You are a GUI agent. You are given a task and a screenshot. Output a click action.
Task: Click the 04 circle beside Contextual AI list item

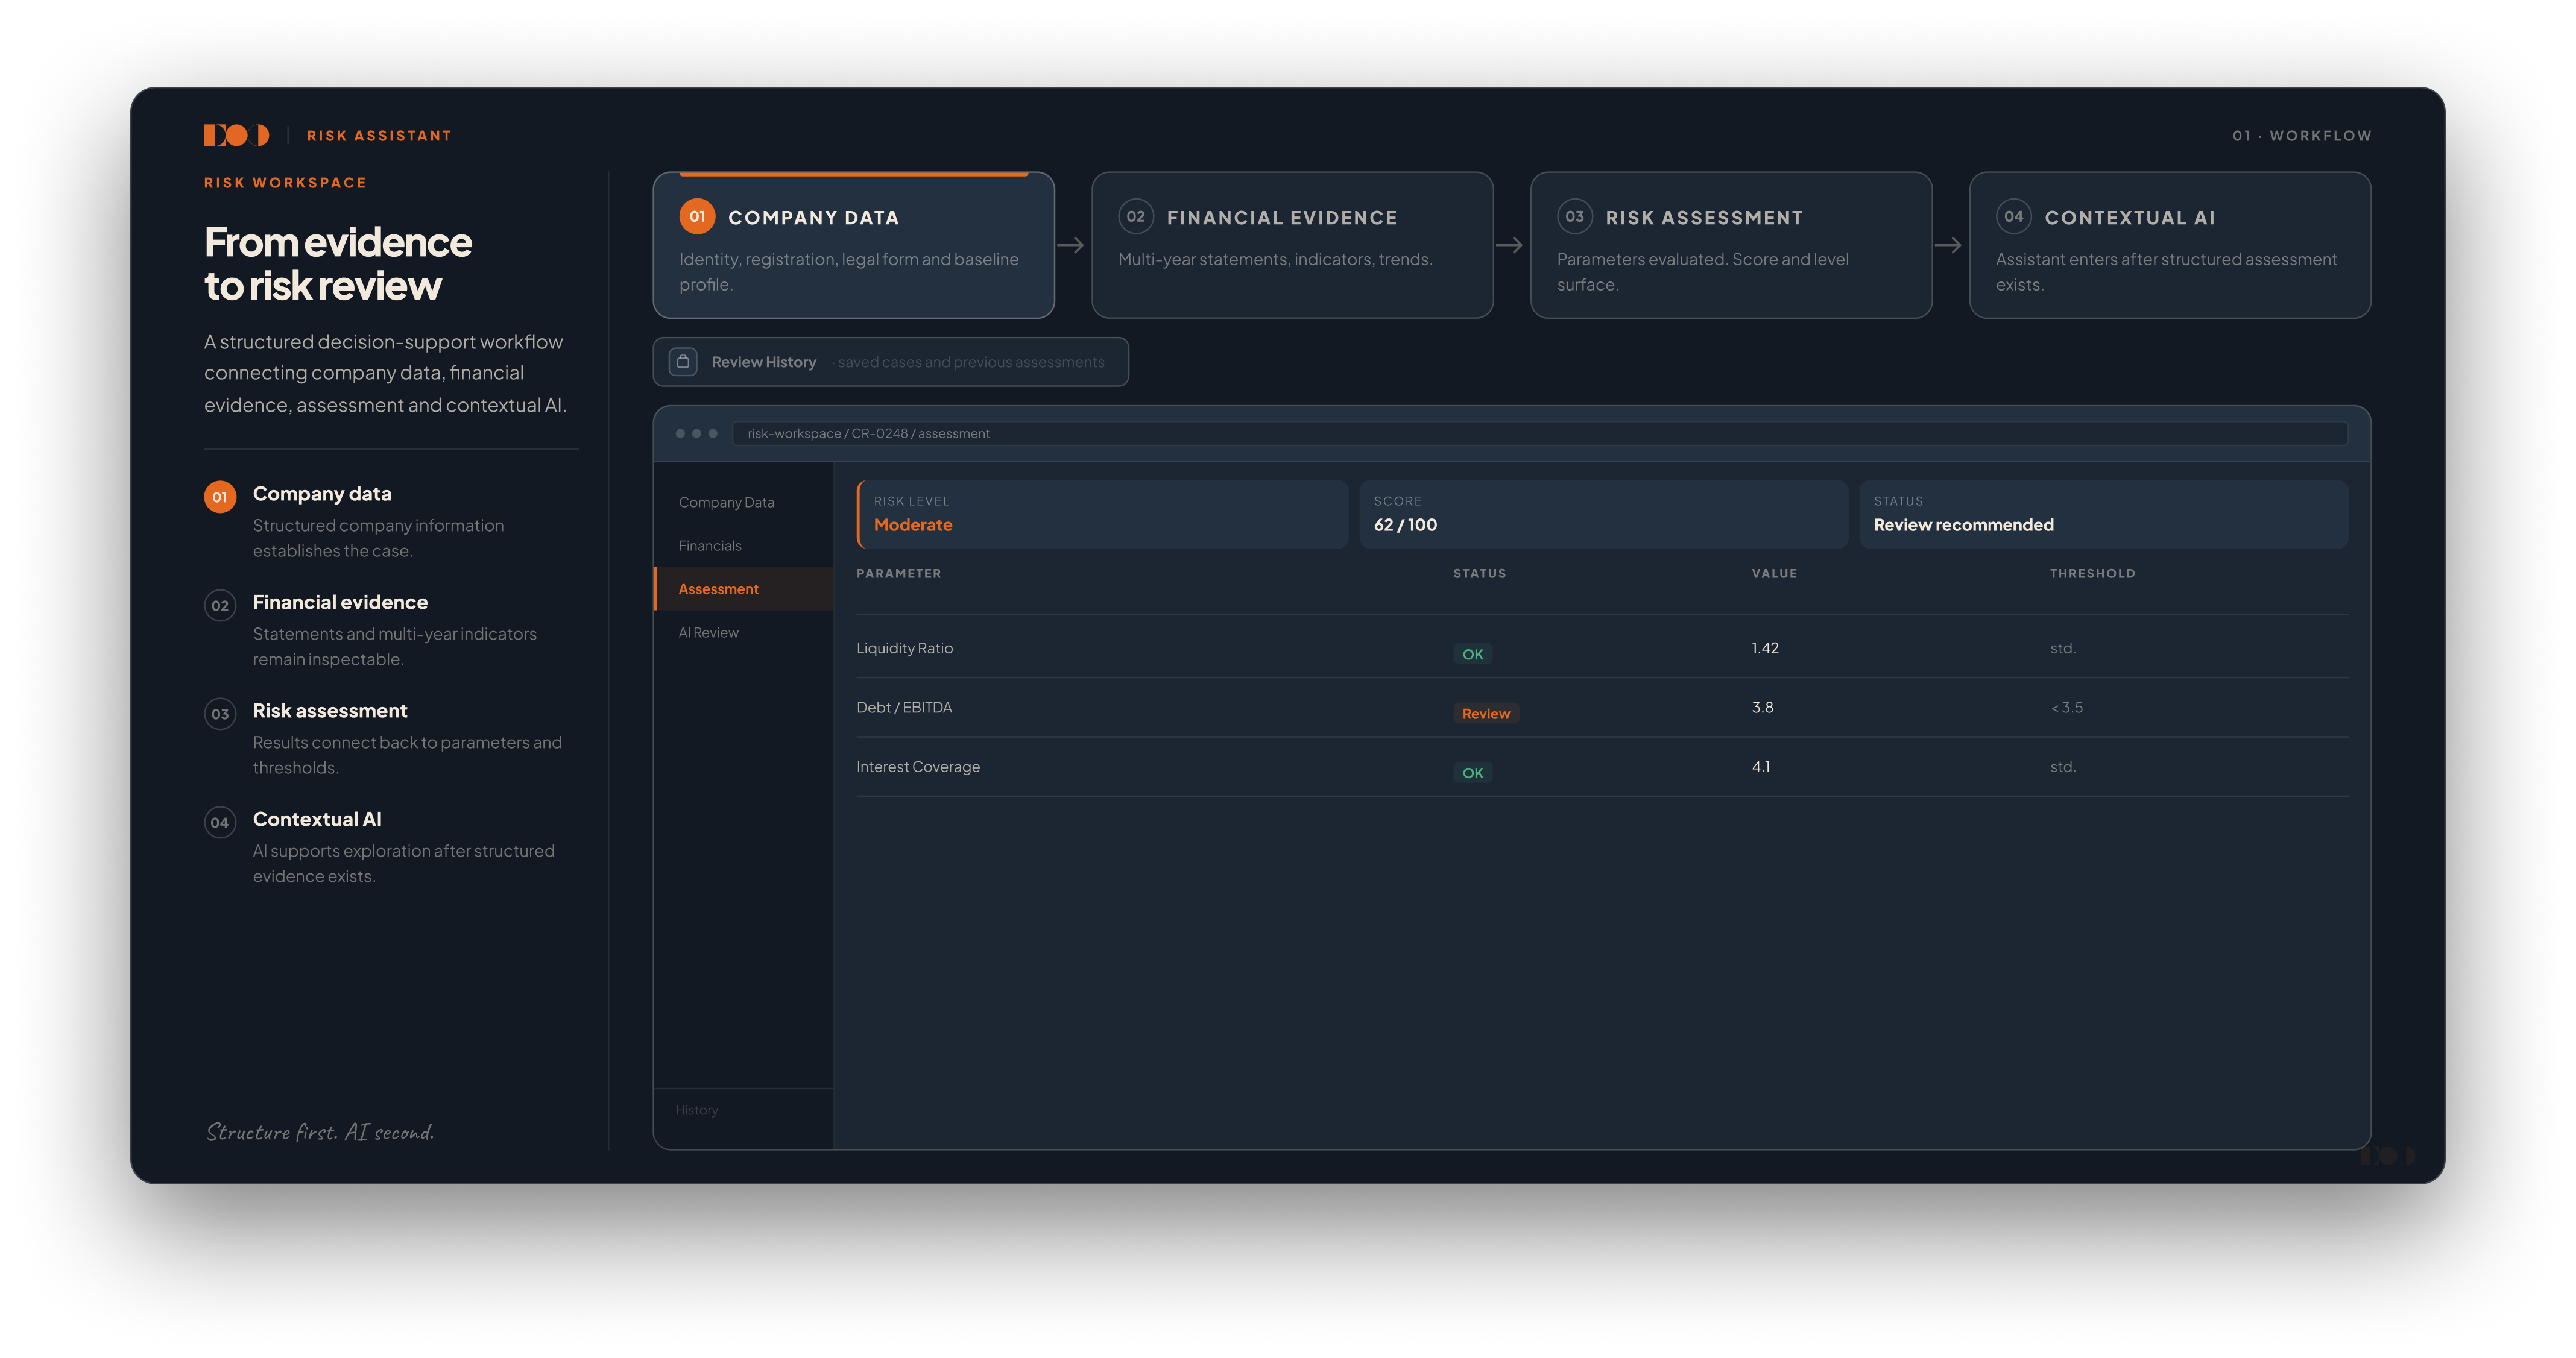(x=220, y=822)
